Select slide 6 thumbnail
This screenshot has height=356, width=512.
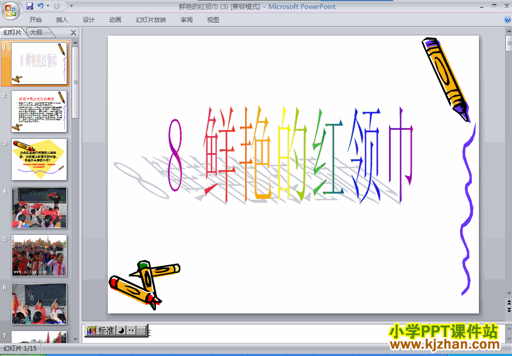point(39,303)
